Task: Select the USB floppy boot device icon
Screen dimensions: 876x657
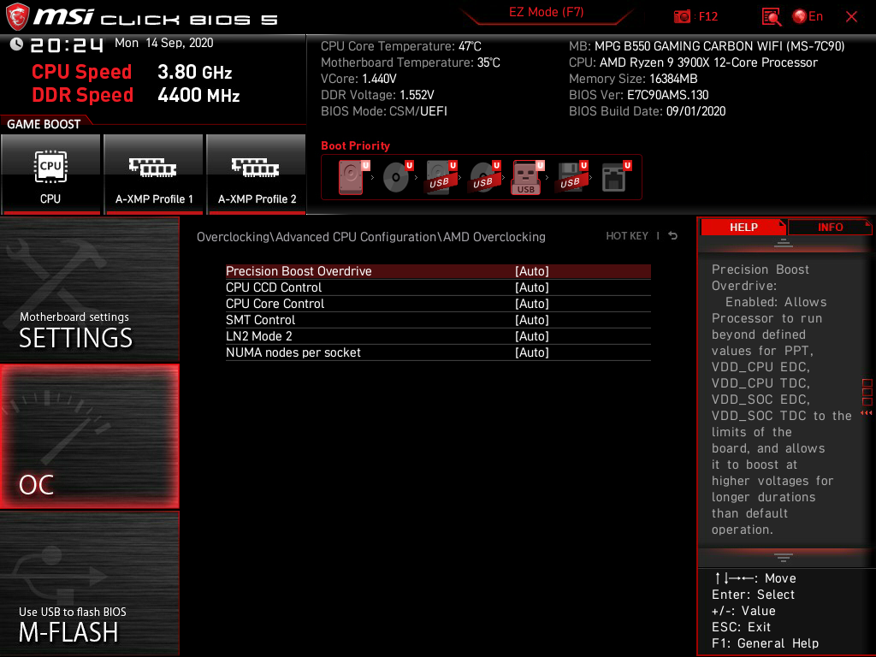Action: click(571, 177)
